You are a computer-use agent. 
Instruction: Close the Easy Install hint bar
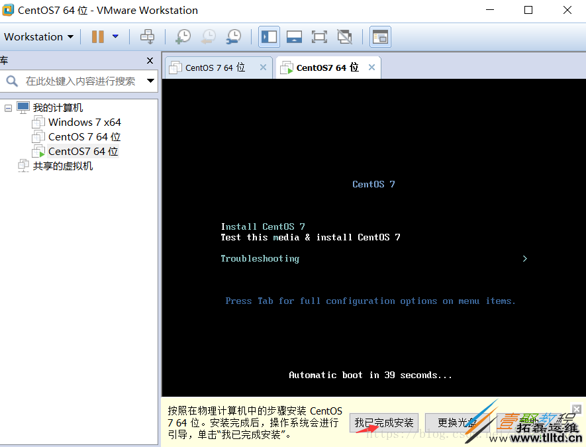tap(576, 409)
